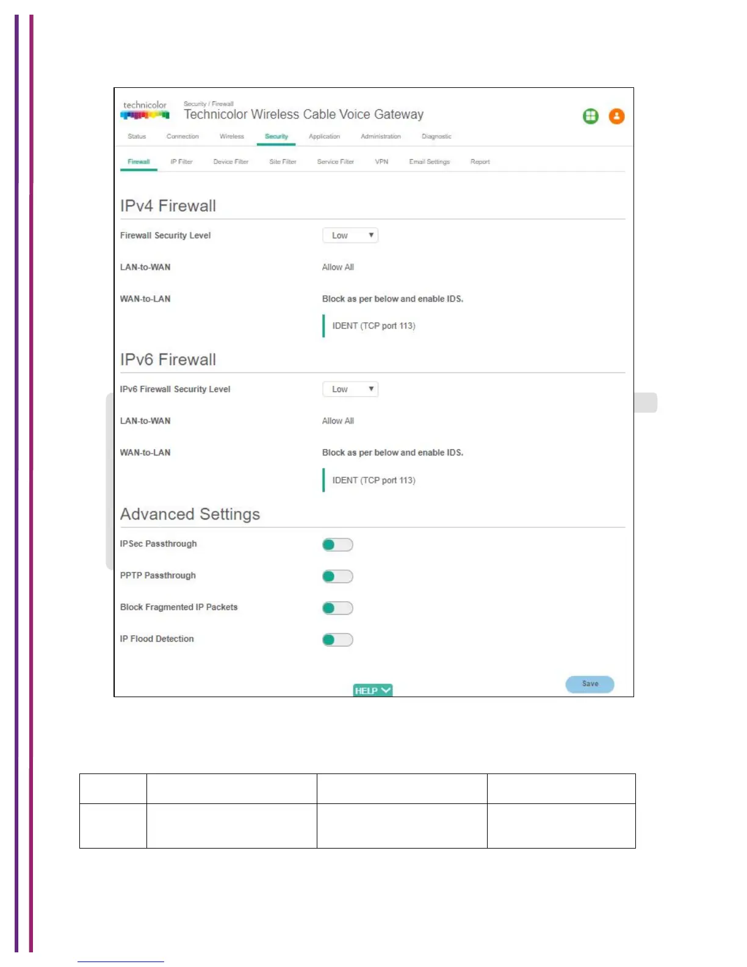Image resolution: width=747 pixels, height=967 pixels.
Task: Toggle IP Flood Detection switch
Action: (x=337, y=640)
